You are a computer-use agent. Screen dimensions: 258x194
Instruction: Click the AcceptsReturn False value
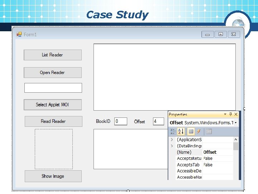point(218,158)
